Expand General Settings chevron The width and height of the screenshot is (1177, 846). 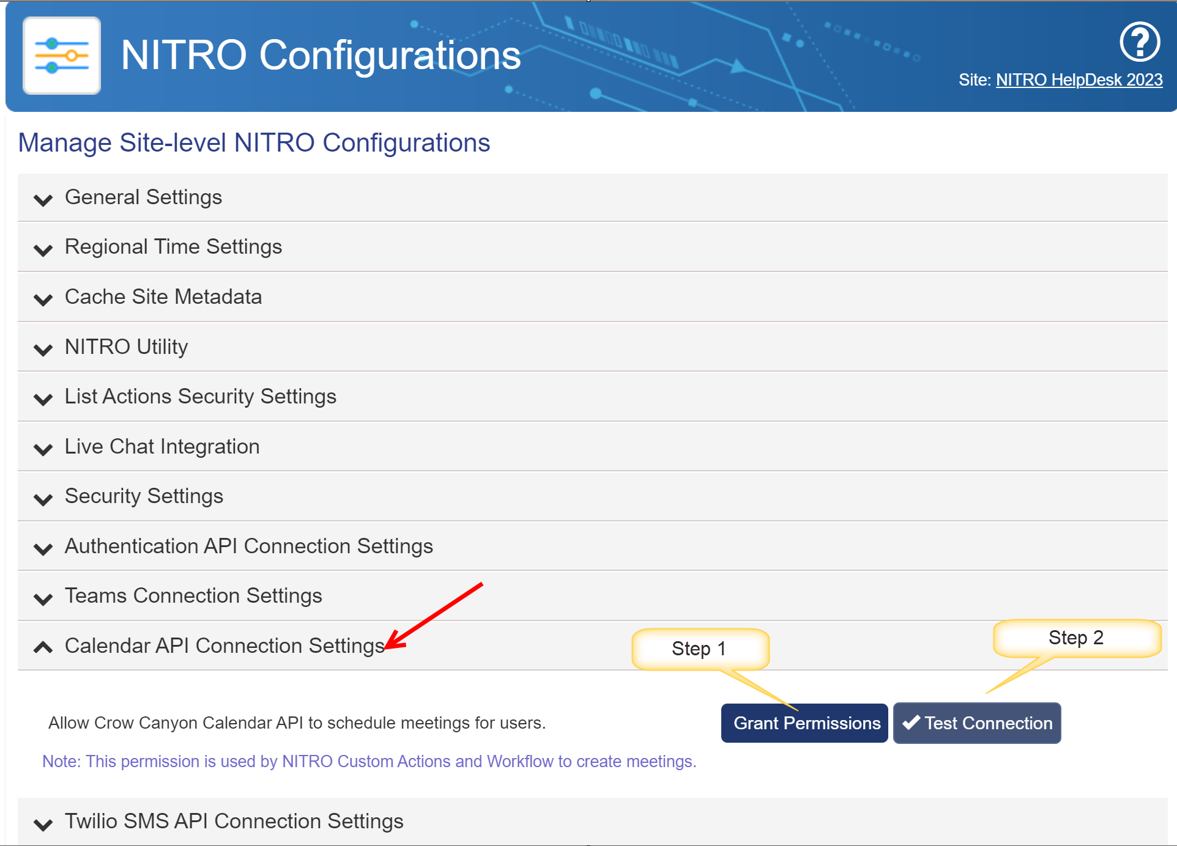pos(43,200)
